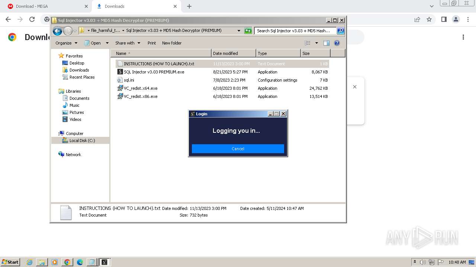Open the Downloads page three-dot menu

[x=463, y=37]
